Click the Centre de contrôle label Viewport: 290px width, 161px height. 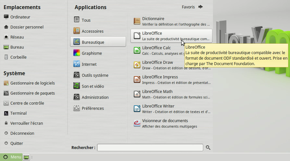(27, 103)
